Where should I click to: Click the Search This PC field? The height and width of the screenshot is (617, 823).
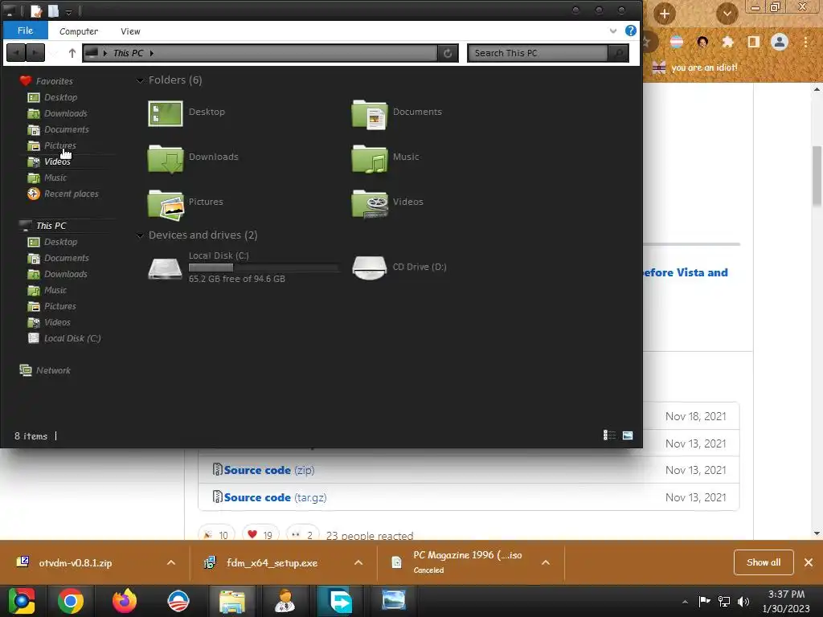(538, 53)
